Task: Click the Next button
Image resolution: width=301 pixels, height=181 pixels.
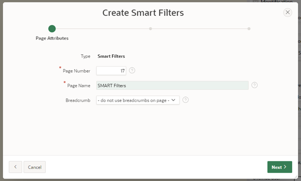Action: click(x=280, y=167)
